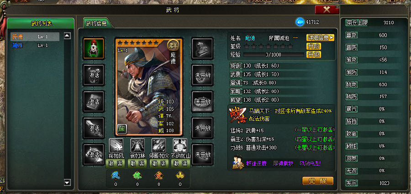This screenshot has width=411, height=194.
Task: Select the 不动如山 skill icon
Action: [180, 145]
